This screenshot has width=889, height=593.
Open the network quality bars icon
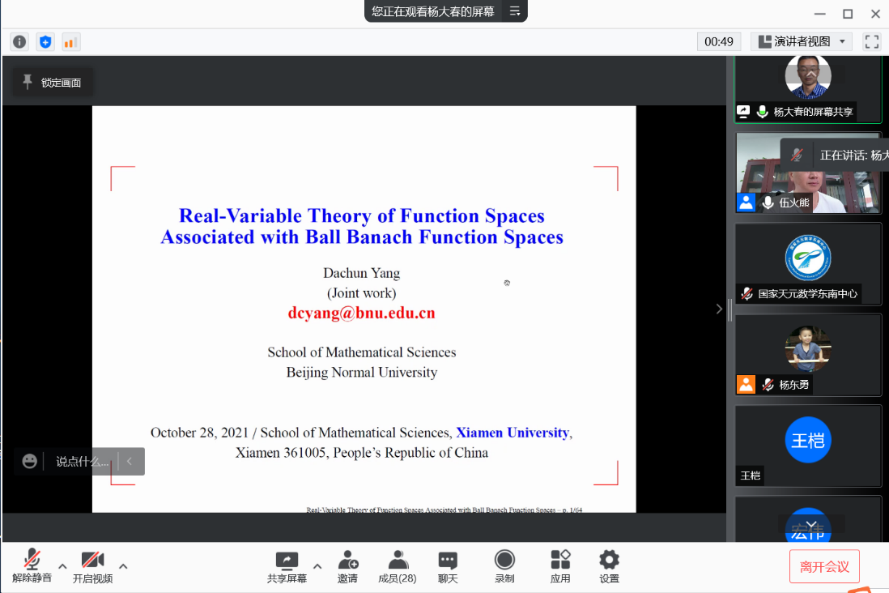(x=70, y=42)
